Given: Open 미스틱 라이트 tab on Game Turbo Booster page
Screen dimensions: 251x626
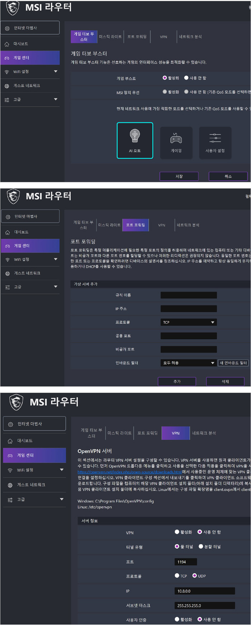Looking at the screenshot, I should (110, 37).
